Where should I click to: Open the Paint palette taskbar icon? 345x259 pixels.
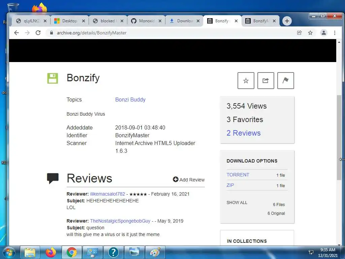(x=155, y=252)
